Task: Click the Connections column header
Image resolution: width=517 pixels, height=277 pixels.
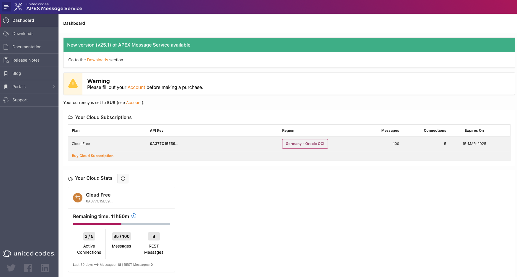Action: [x=435, y=131]
